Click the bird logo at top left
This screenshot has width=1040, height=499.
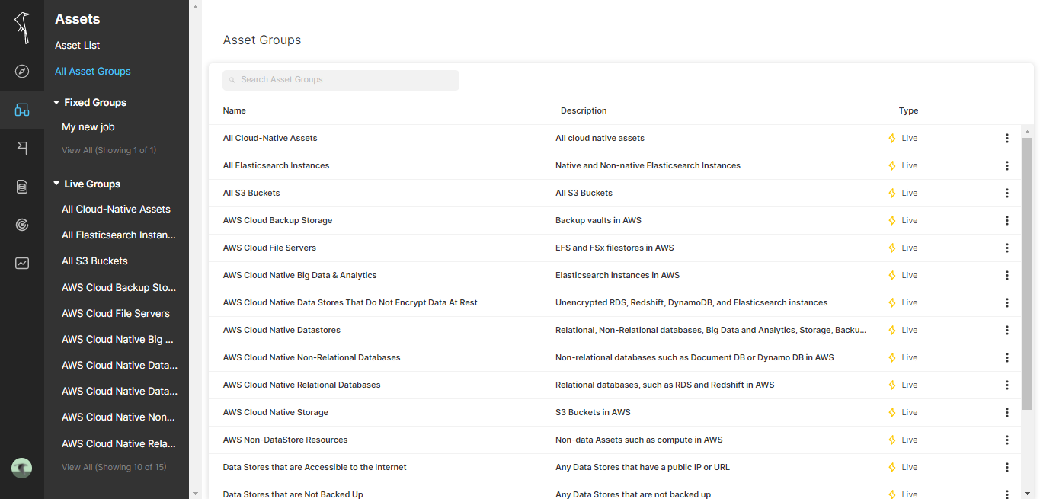[x=23, y=27]
